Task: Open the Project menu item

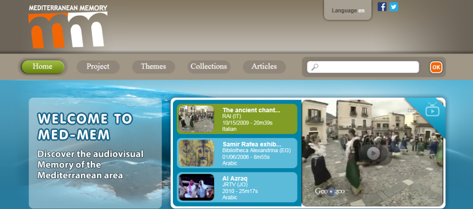Action: [x=98, y=67]
